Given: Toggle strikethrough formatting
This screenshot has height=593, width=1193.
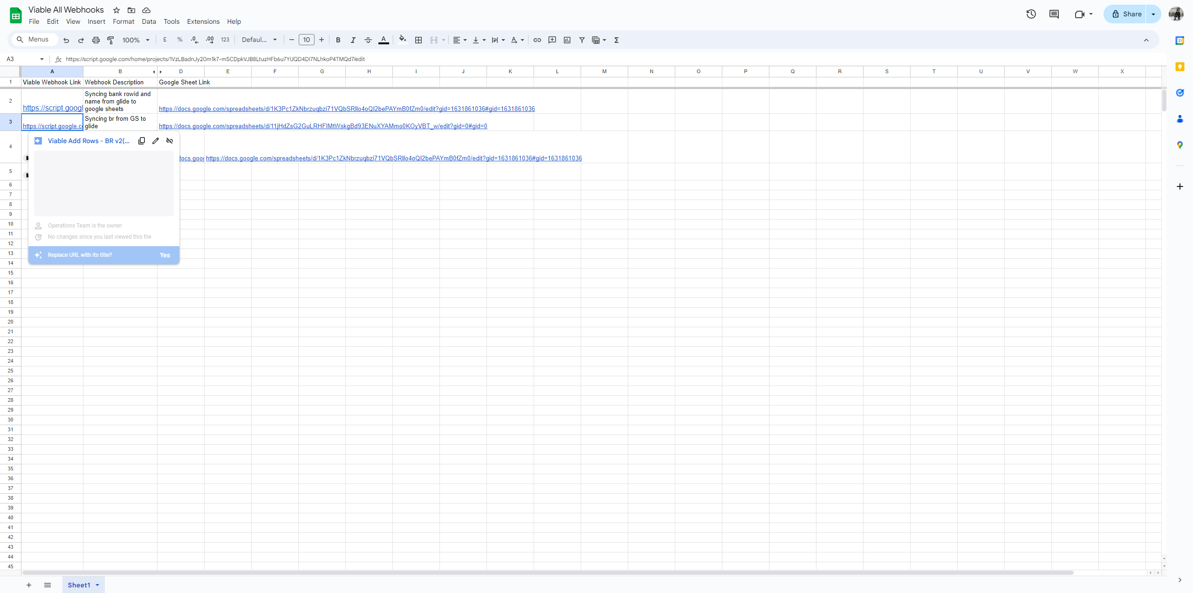Looking at the screenshot, I should 368,40.
